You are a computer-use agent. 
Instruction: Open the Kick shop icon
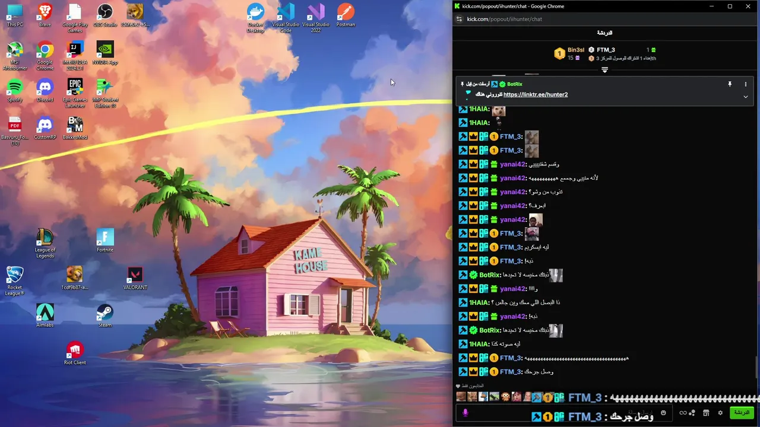coord(706,413)
